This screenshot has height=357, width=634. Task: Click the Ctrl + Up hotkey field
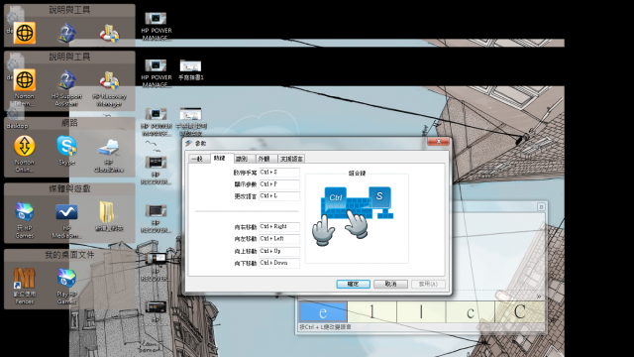pyautogui.click(x=279, y=251)
